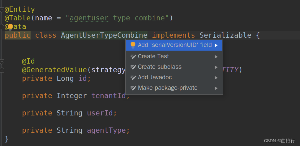Click the Serializable interface name

point(225,35)
